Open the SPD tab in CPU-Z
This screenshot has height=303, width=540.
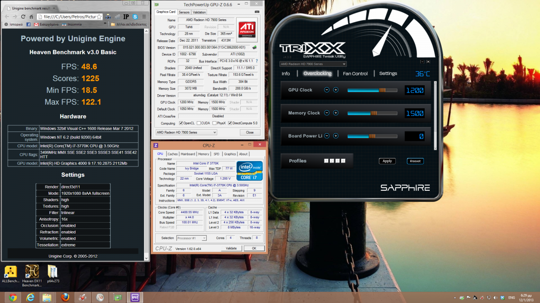point(216,154)
